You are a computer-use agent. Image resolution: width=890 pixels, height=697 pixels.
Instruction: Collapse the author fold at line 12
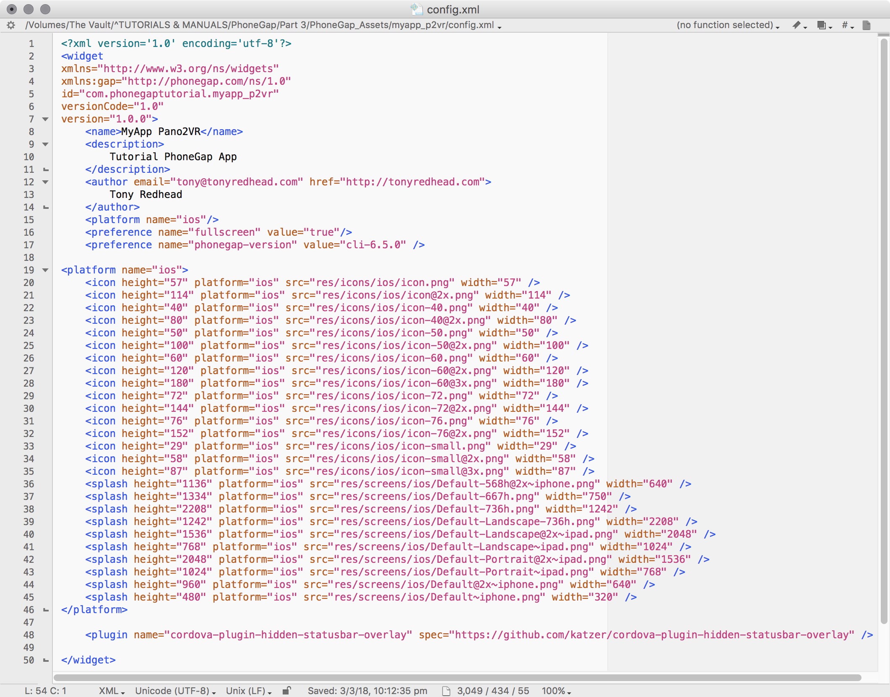[45, 182]
